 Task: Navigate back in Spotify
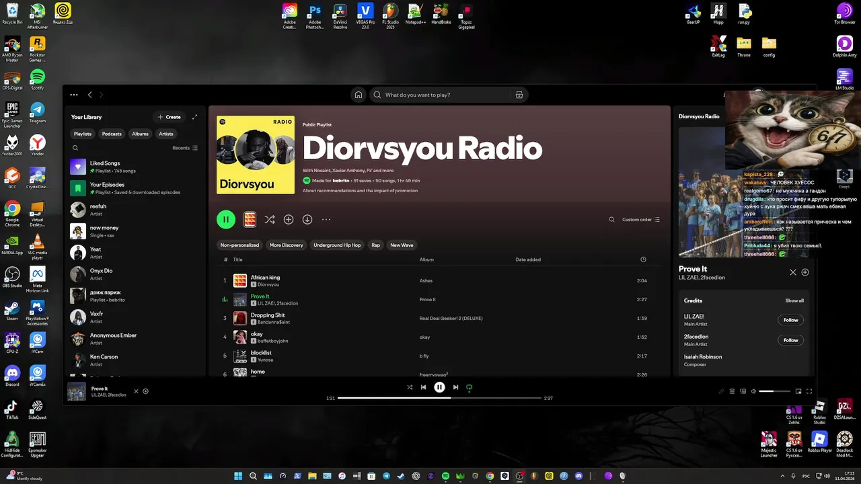click(x=90, y=95)
